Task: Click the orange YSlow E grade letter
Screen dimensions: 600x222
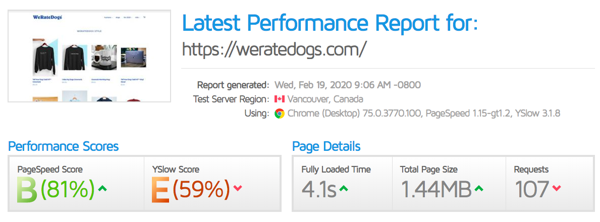Action: pos(161,190)
